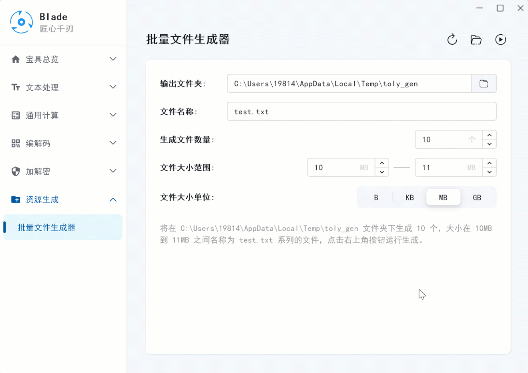Screen dimensions: 528x373
Task: Increase the file count with up stepper
Action: click(489, 135)
